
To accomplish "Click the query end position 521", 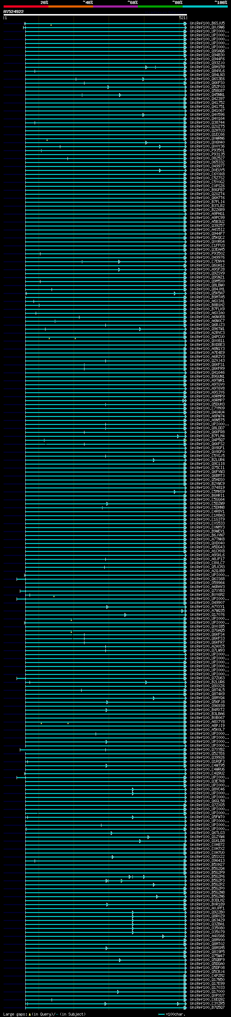I will 182,18.
